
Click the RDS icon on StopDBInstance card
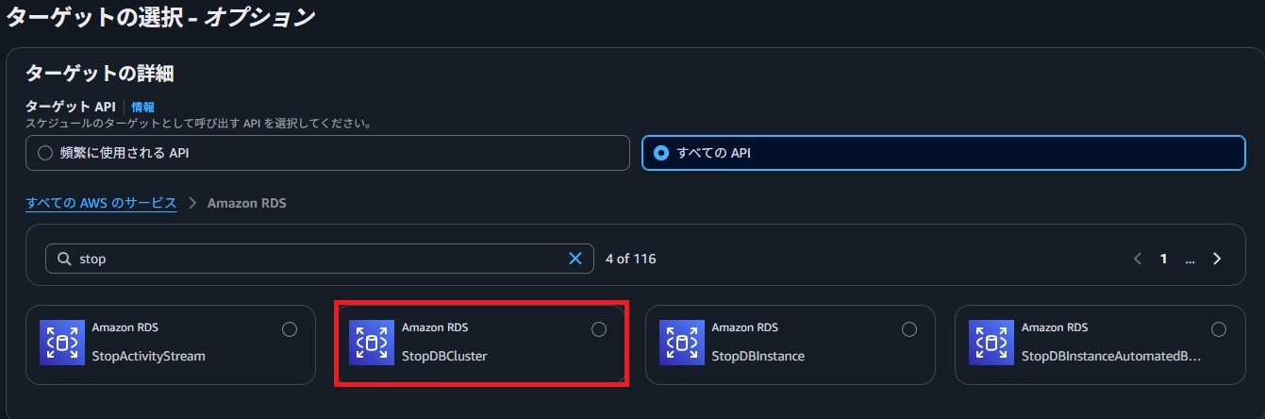coord(682,343)
